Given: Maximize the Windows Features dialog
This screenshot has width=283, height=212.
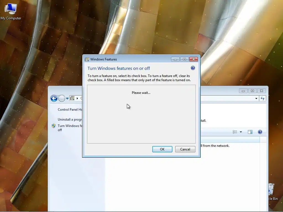Looking at the screenshot, I should pyautogui.click(x=184, y=59).
